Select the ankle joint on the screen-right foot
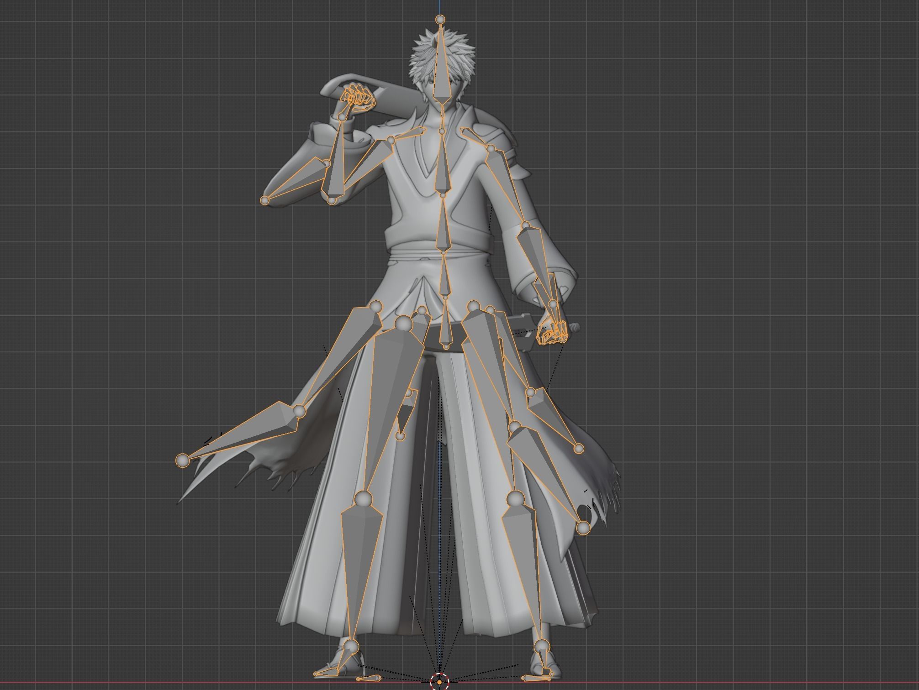This screenshot has height=690, width=919. click(x=542, y=646)
